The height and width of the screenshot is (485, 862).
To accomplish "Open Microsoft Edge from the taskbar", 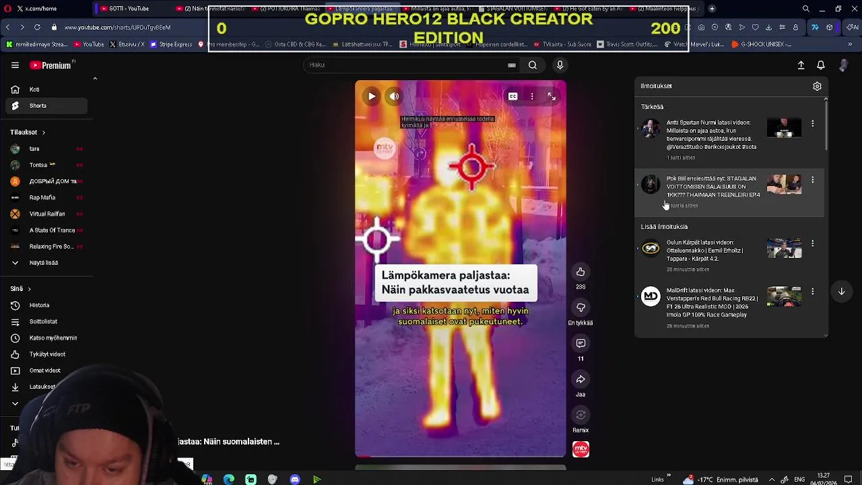I will (229, 480).
